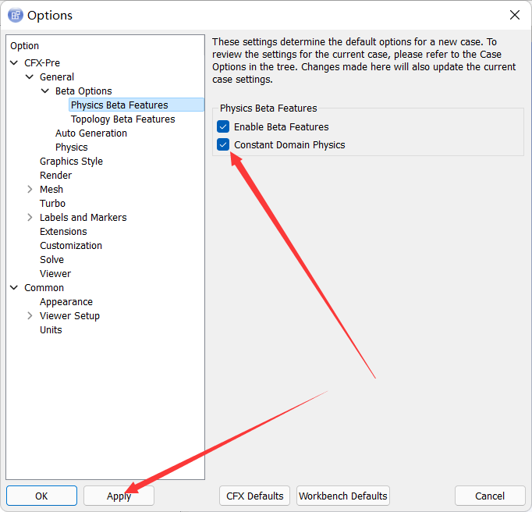Collapse the CFX-Pre tree node

tap(14, 62)
